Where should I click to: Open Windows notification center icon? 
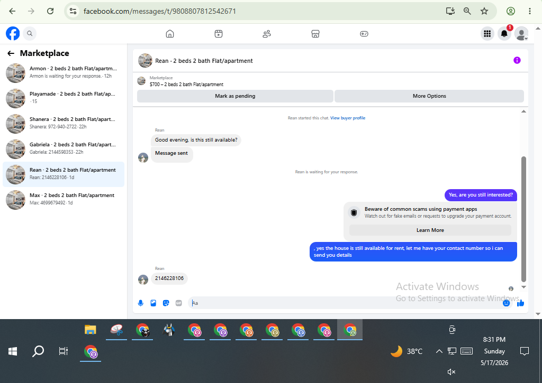pos(525,351)
